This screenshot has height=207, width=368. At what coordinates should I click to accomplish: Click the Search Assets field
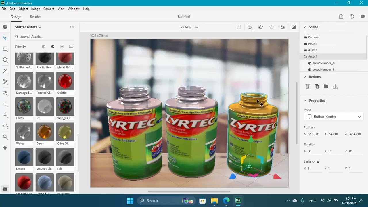pos(45,37)
